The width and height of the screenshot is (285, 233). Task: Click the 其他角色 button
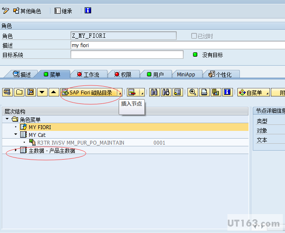tap(27, 11)
